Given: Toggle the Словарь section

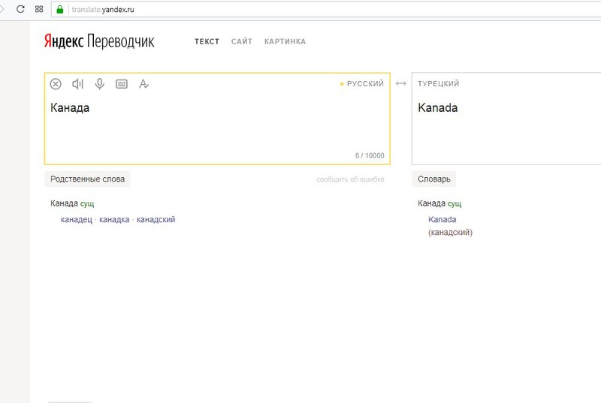Looking at the screenshot, I should [434, 179].
